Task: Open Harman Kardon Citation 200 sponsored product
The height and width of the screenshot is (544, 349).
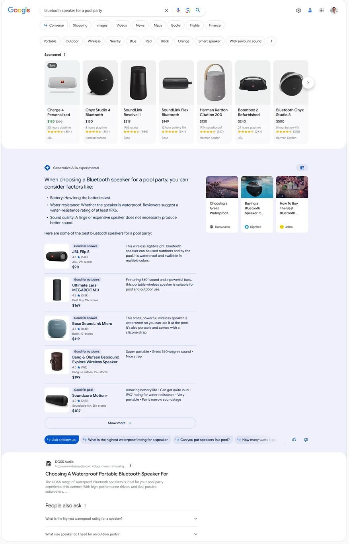Action: 214,101
